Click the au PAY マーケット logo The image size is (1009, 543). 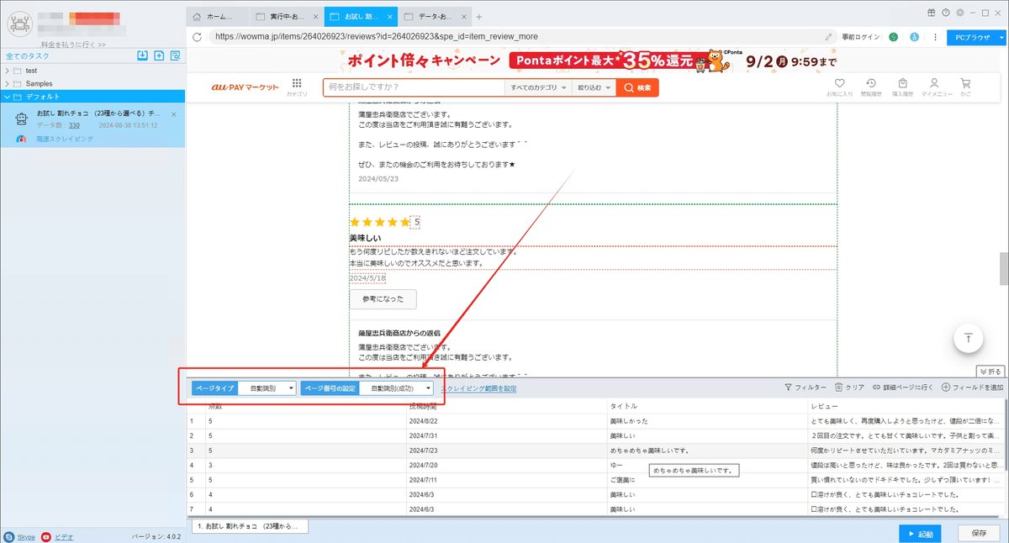click(243, 87)
